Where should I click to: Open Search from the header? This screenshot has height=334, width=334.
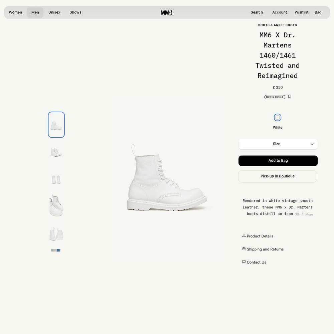[x=257, y=12]
